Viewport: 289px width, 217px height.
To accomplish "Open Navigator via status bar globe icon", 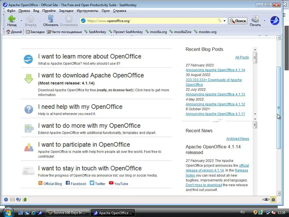I will coord(6,199).
